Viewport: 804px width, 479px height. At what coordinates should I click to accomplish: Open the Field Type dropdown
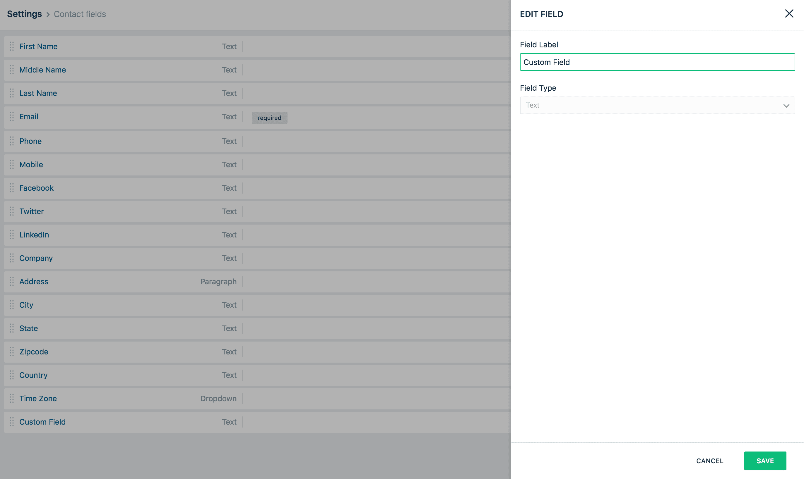[x=657, y=105]
